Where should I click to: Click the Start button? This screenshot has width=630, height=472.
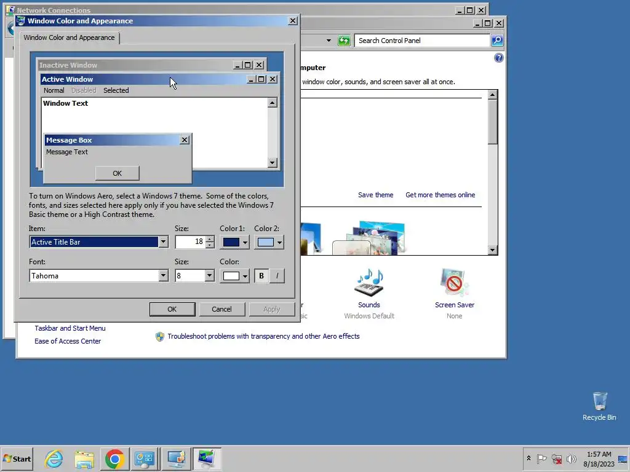point(17,458)
